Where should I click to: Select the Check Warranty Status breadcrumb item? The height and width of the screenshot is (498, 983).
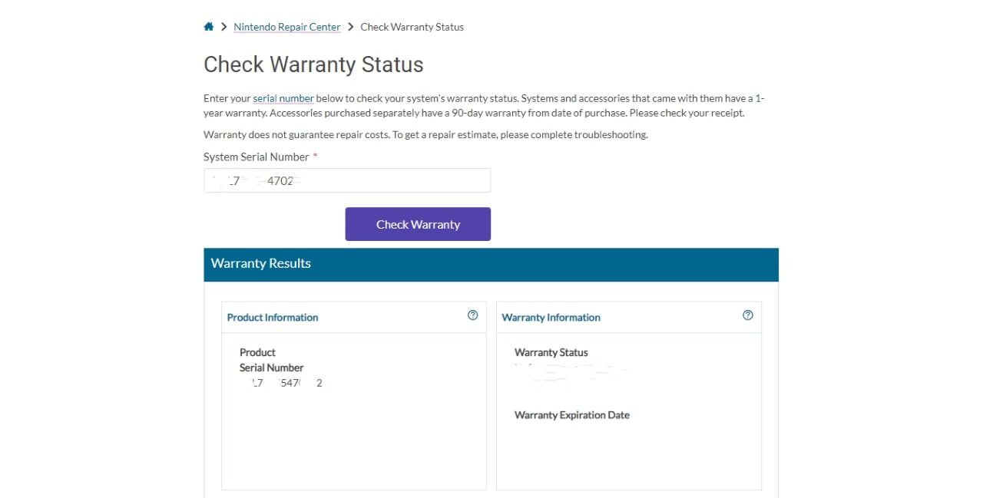click(x=412, y=27)
